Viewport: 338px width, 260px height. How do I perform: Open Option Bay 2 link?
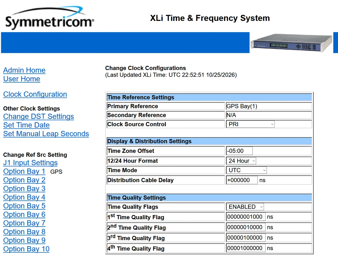click(x=24, y=180)
